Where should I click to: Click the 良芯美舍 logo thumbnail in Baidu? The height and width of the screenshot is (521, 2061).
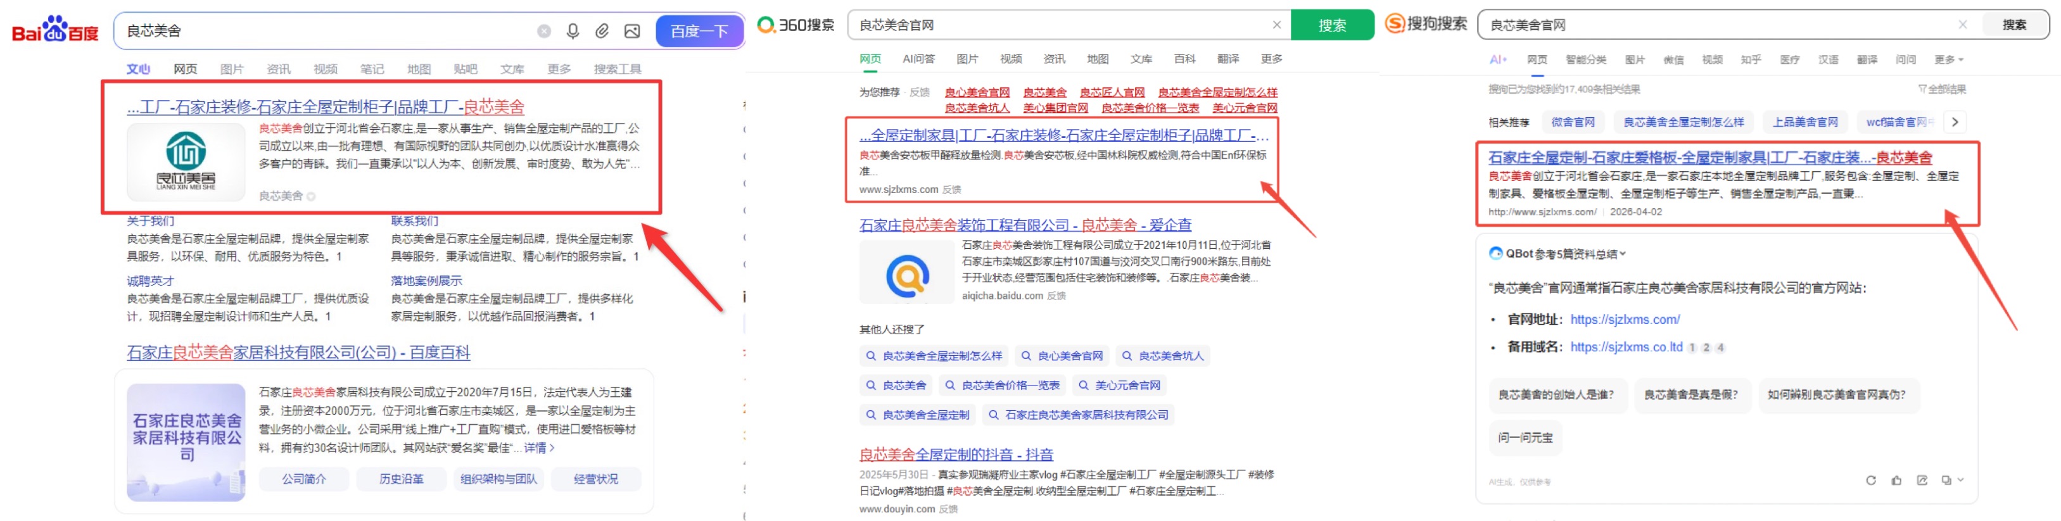186,161
